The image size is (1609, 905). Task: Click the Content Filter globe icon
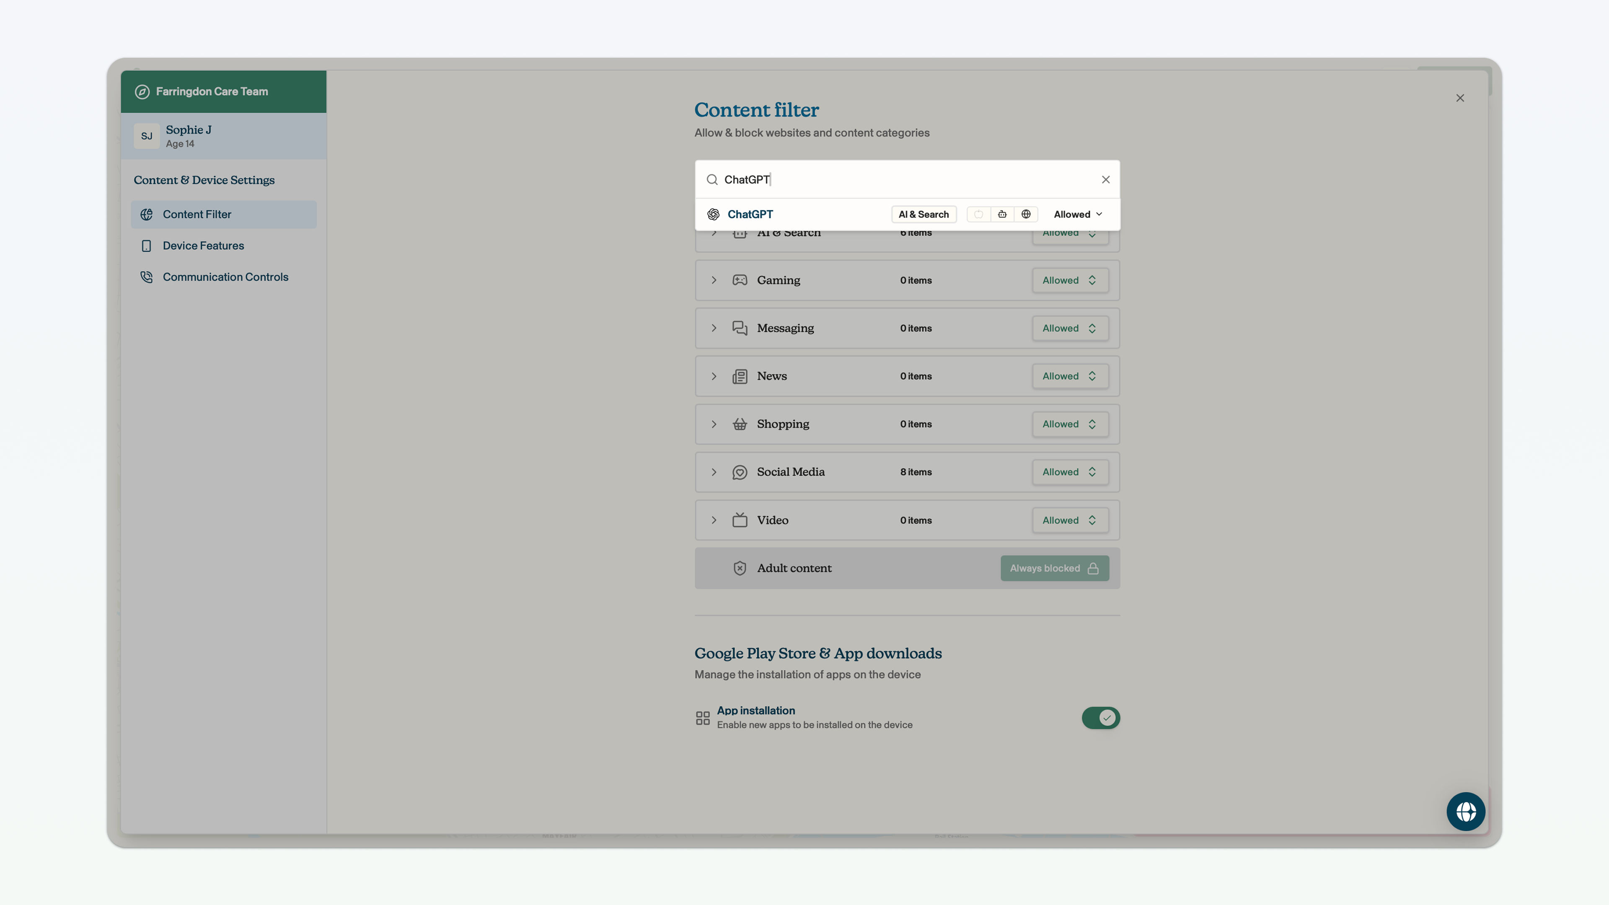tap(147, 215)
